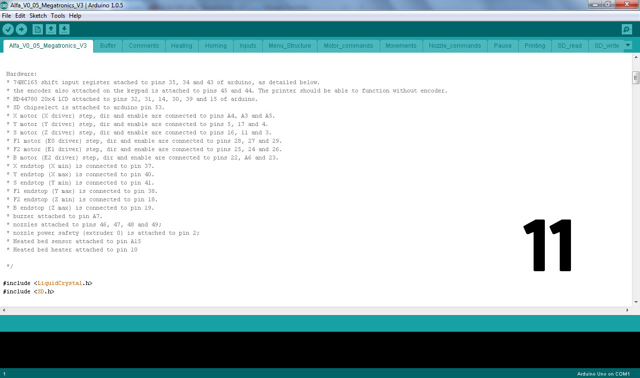The width and height of the screenshot is (640, 378).
Task: Click the X endstop pin 37 line
Action: pos(80,166)
